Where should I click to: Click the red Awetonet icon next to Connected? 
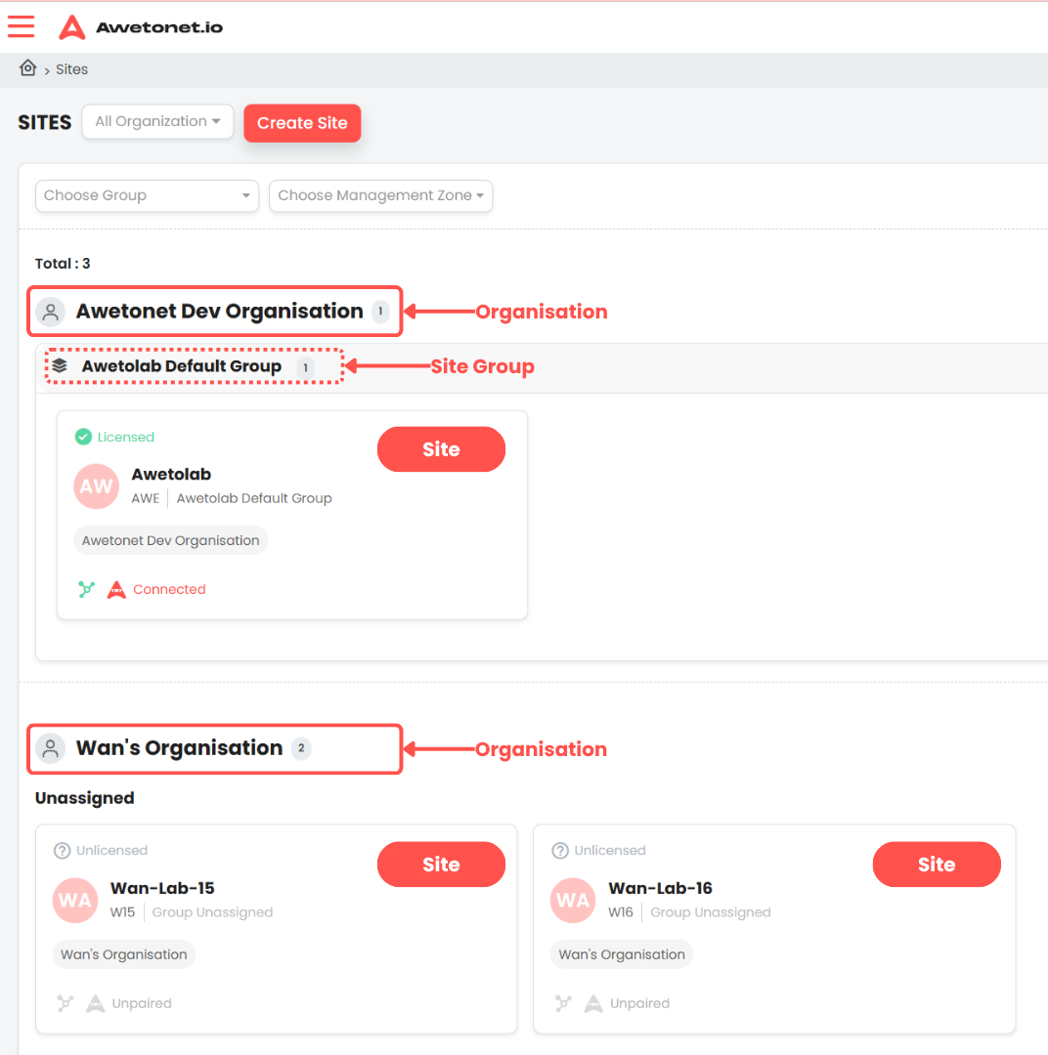pyautogui.click(x=116, y=589)
